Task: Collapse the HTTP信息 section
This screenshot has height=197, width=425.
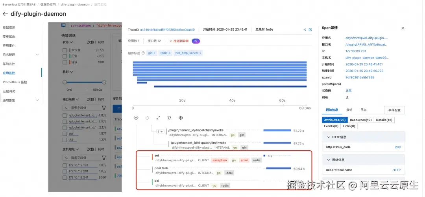Action: 329,137
